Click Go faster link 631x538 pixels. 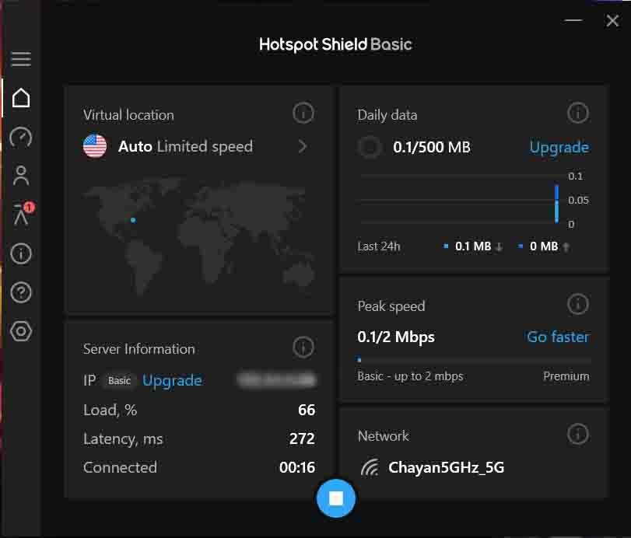point(558,337)
